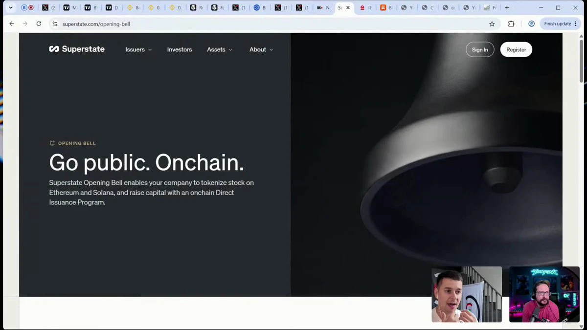Click the Superstate Opening Bell description paragraph
The height and width of the screenshot is (330, 587).
tap(151, 193)
